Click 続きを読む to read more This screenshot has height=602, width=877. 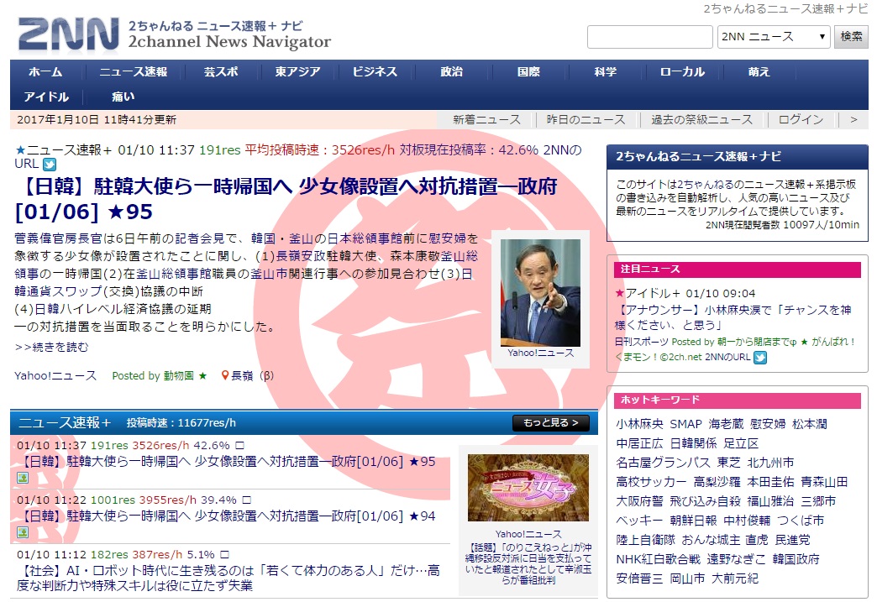51,347
